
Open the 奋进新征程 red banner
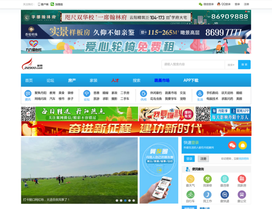(136, 129)
